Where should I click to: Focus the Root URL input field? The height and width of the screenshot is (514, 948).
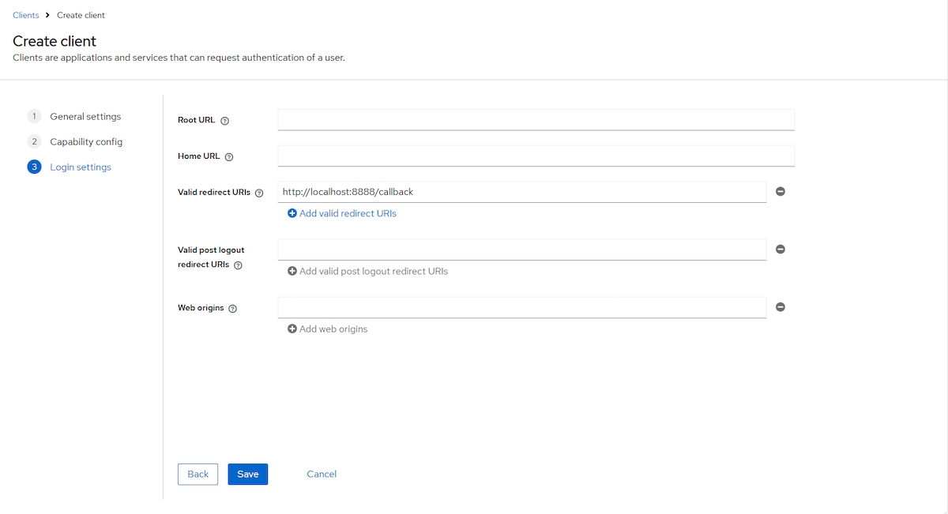(x=536, y=120)
